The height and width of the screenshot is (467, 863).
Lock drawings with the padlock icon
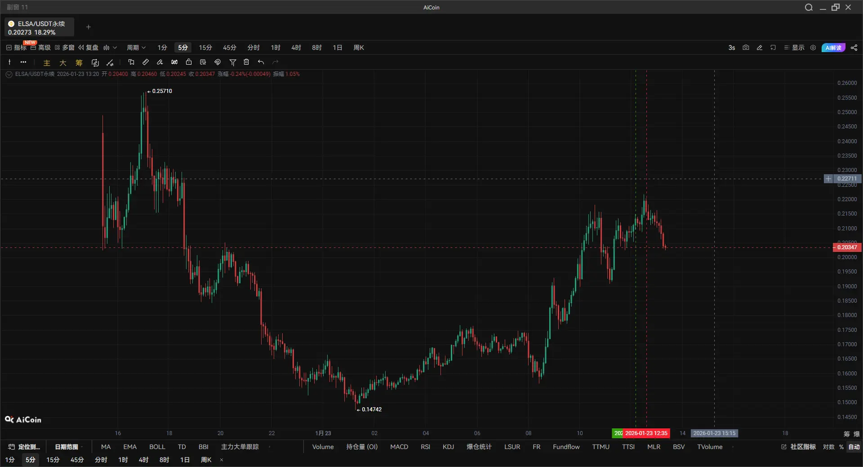pos(189,62)
